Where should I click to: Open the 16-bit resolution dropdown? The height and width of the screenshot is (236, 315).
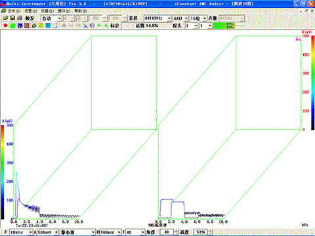point(205,18)
